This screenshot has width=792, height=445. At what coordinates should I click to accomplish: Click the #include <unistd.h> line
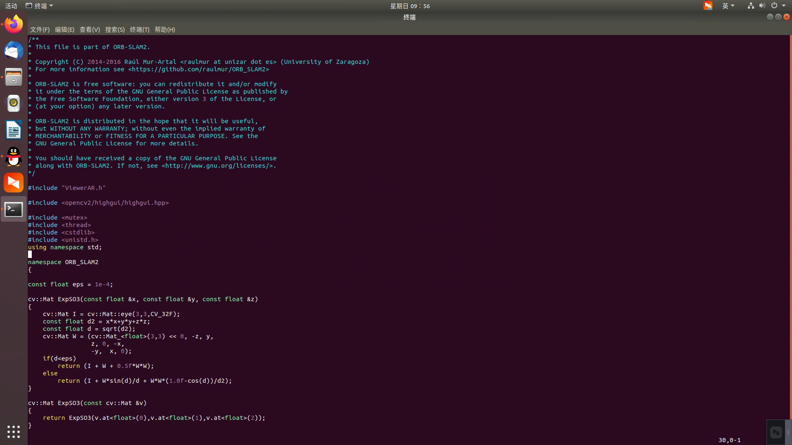(63, 240)
